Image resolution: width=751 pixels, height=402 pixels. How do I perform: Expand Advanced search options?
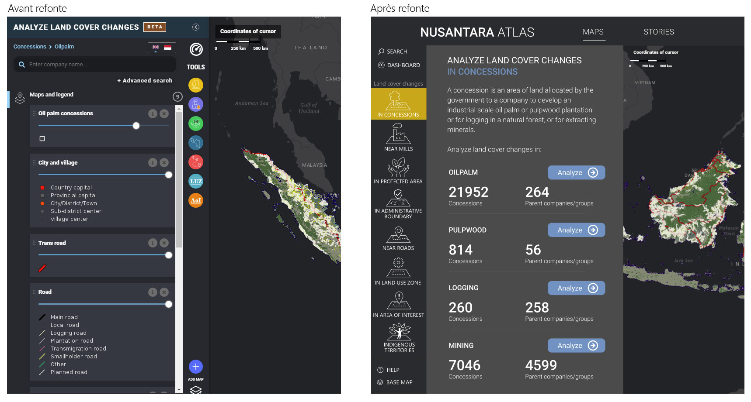pos(145,81)
